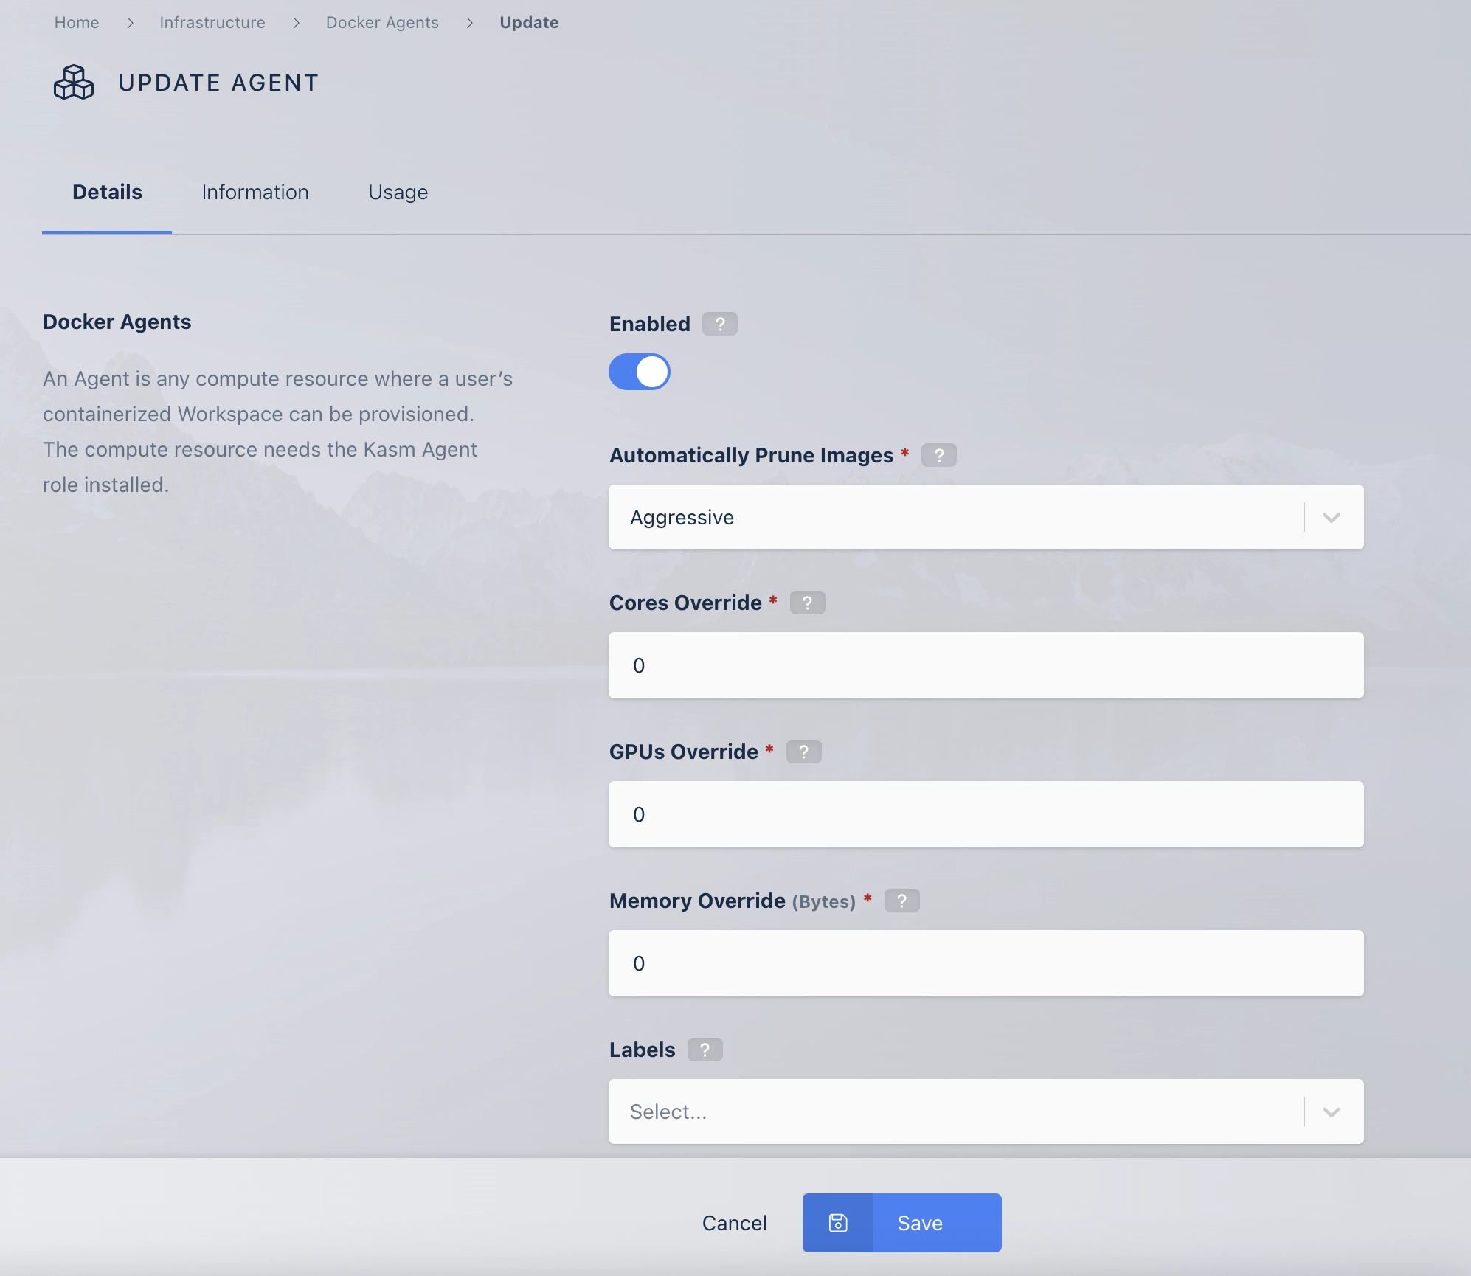
Task: Open the Cores Override help tooltip icon
Action: 807,603
